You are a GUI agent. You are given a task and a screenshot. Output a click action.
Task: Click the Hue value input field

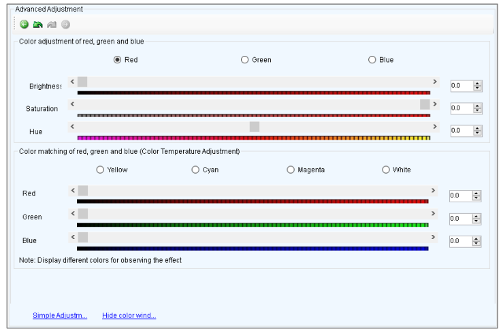click(x=462, y=131)
